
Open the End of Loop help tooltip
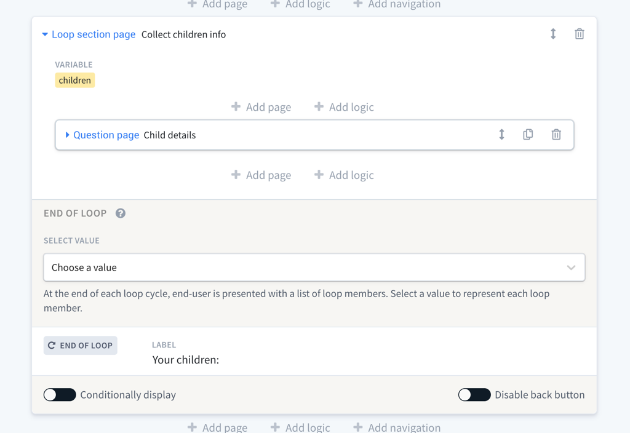121,213
